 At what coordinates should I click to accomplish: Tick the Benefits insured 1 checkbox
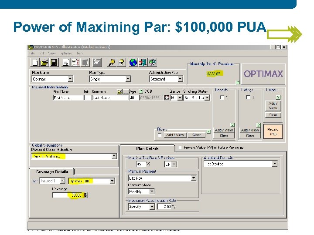click(222, 97)
